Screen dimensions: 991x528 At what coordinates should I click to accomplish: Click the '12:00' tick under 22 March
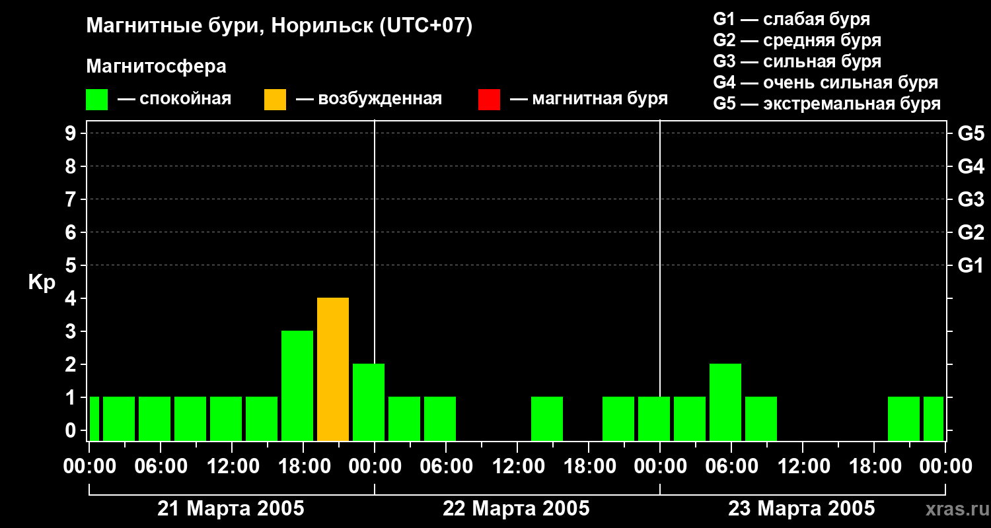click(517, 467)
